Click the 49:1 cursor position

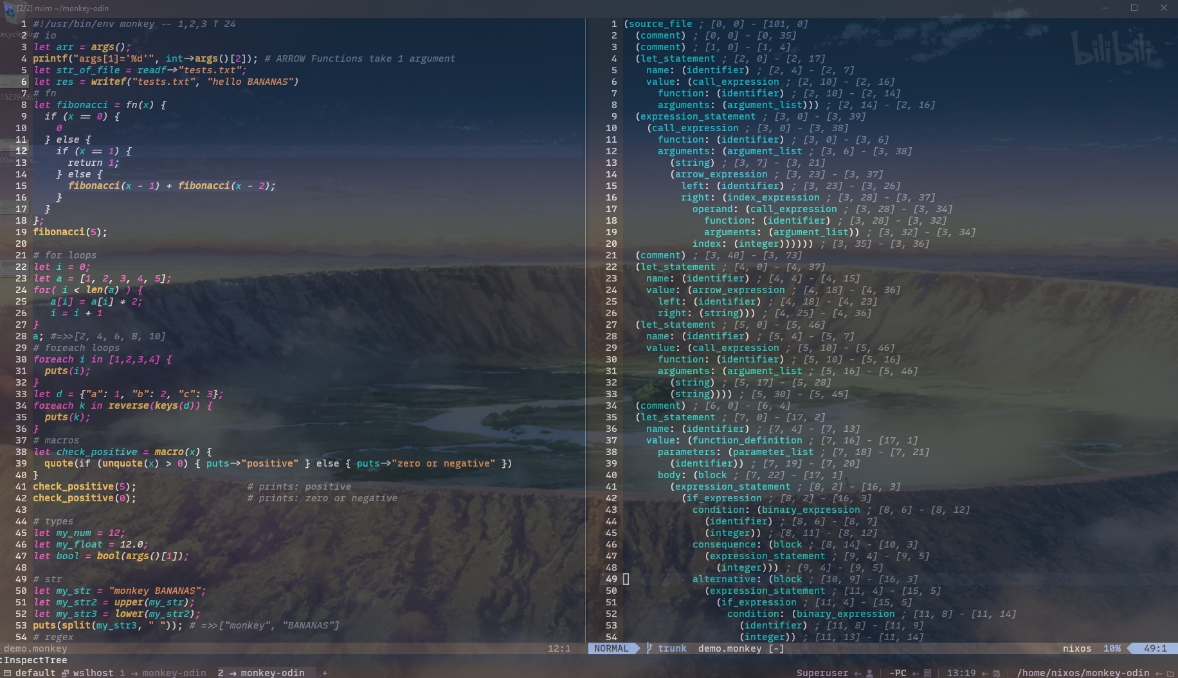click(1155, 648)
